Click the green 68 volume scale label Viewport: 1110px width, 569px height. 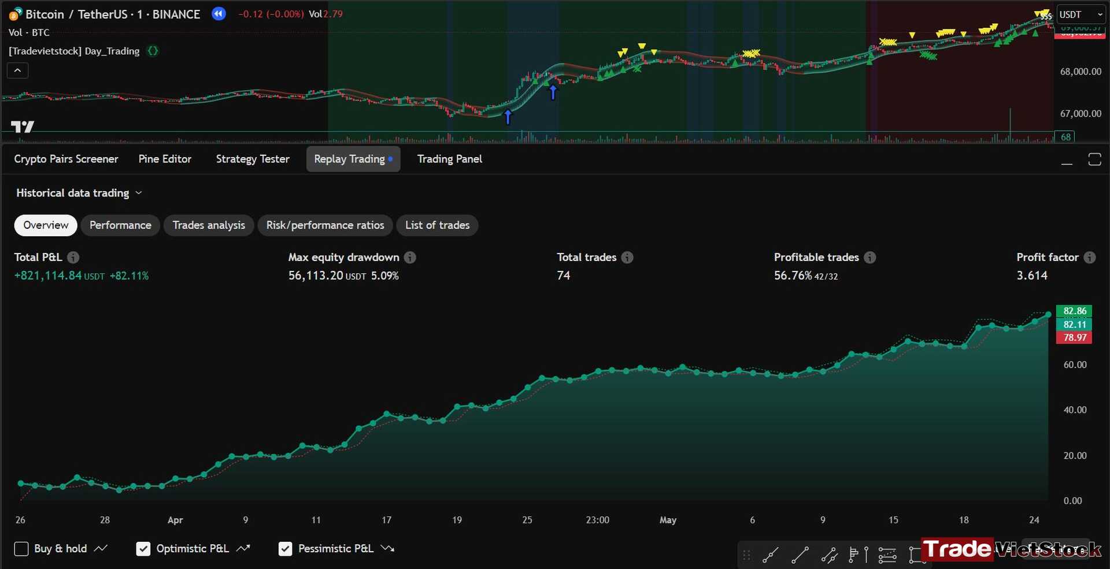tap(1065, 137)
